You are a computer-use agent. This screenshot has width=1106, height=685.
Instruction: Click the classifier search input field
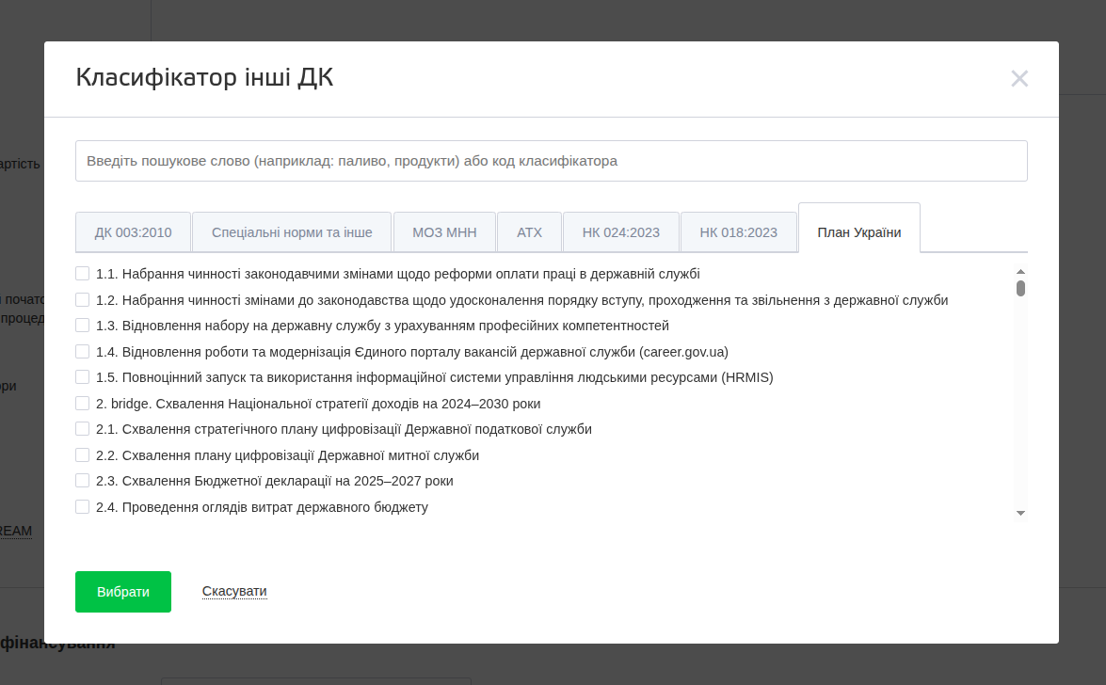pyautogui.click(x=551, y=161)
